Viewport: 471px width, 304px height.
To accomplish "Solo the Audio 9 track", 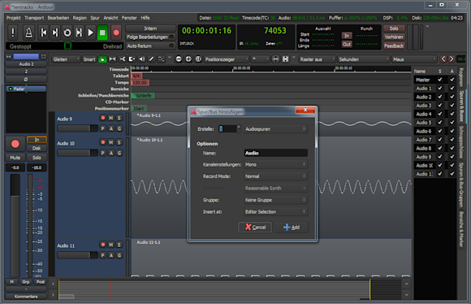I will [119, 118].
